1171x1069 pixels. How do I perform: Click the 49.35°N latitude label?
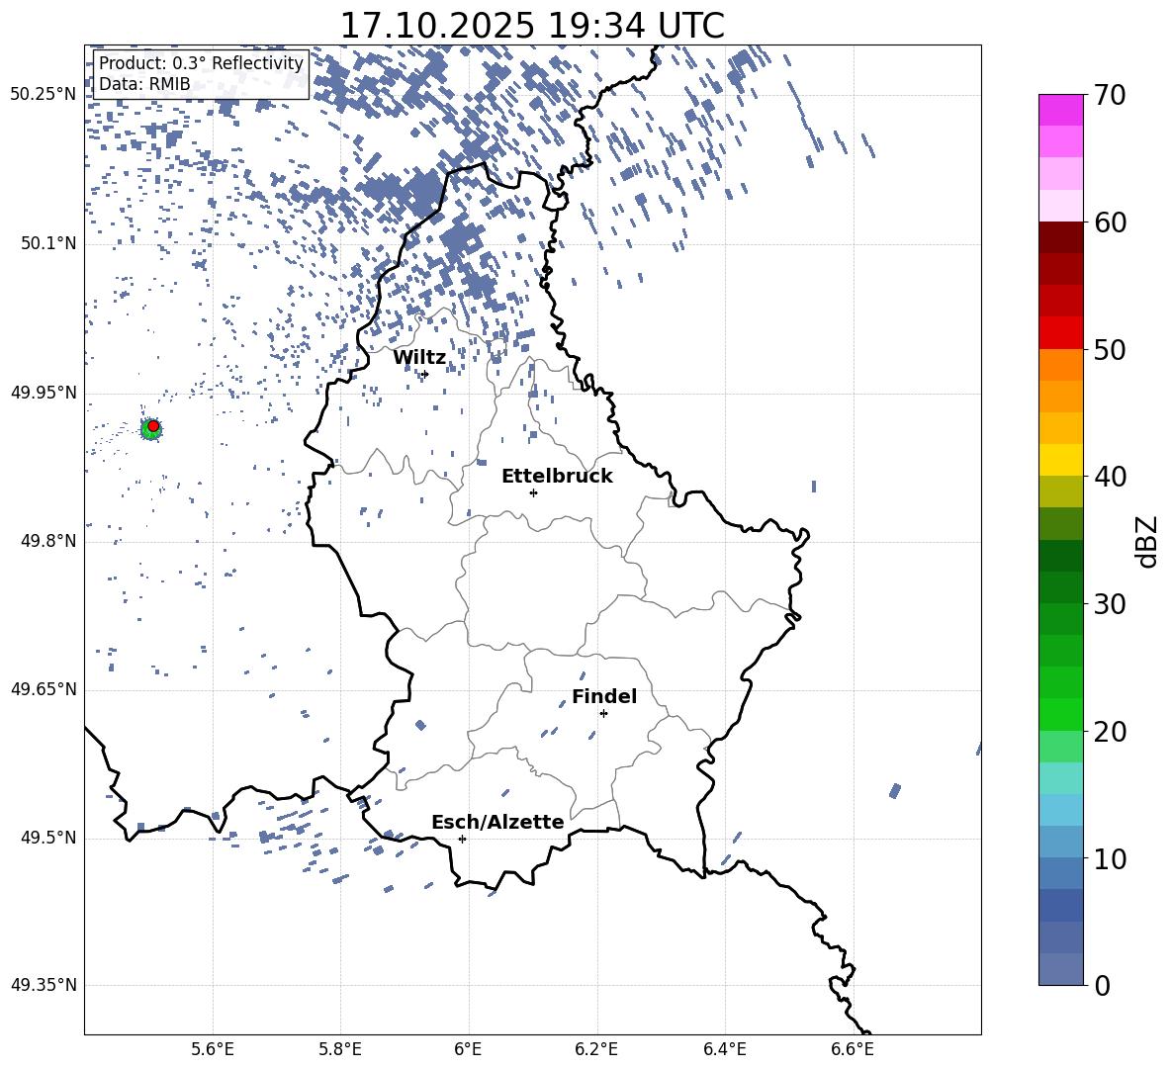click(x=44, y=985)
